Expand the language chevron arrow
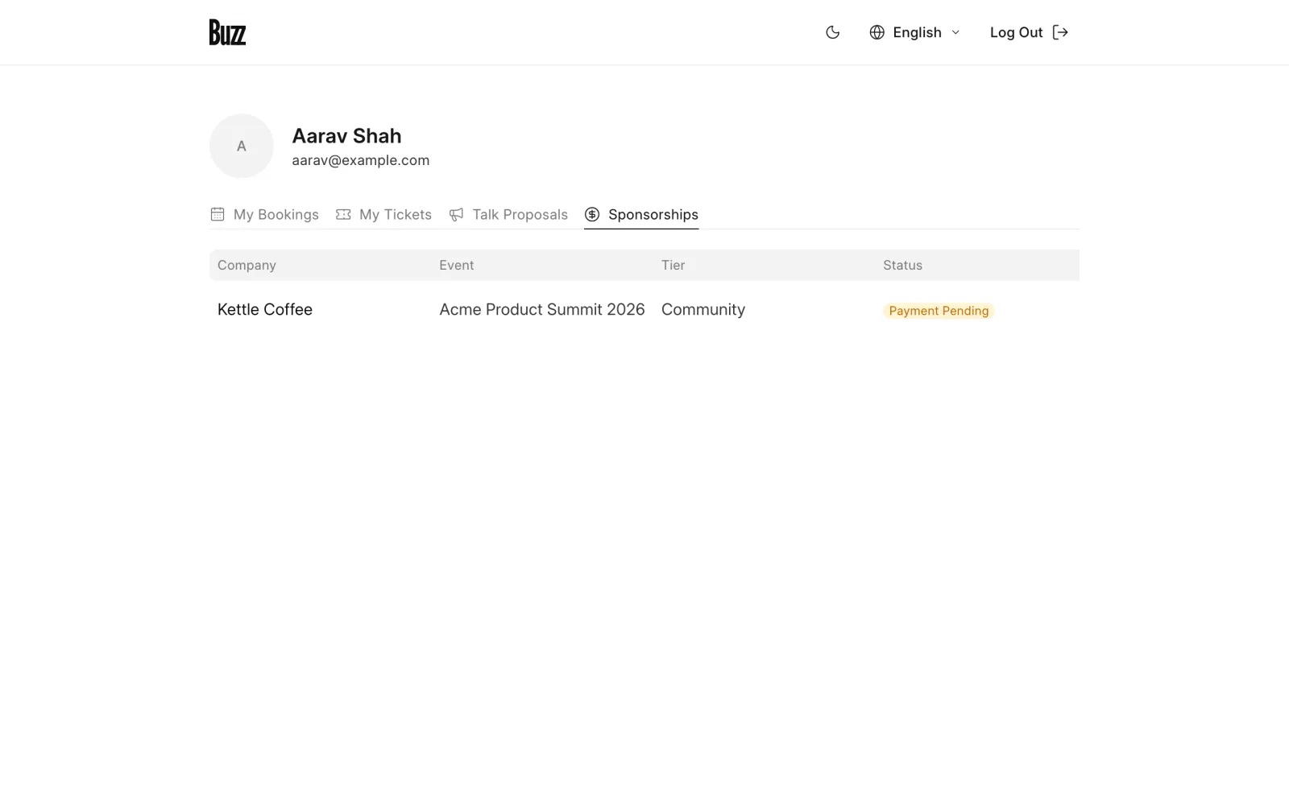 coord(955,32)
